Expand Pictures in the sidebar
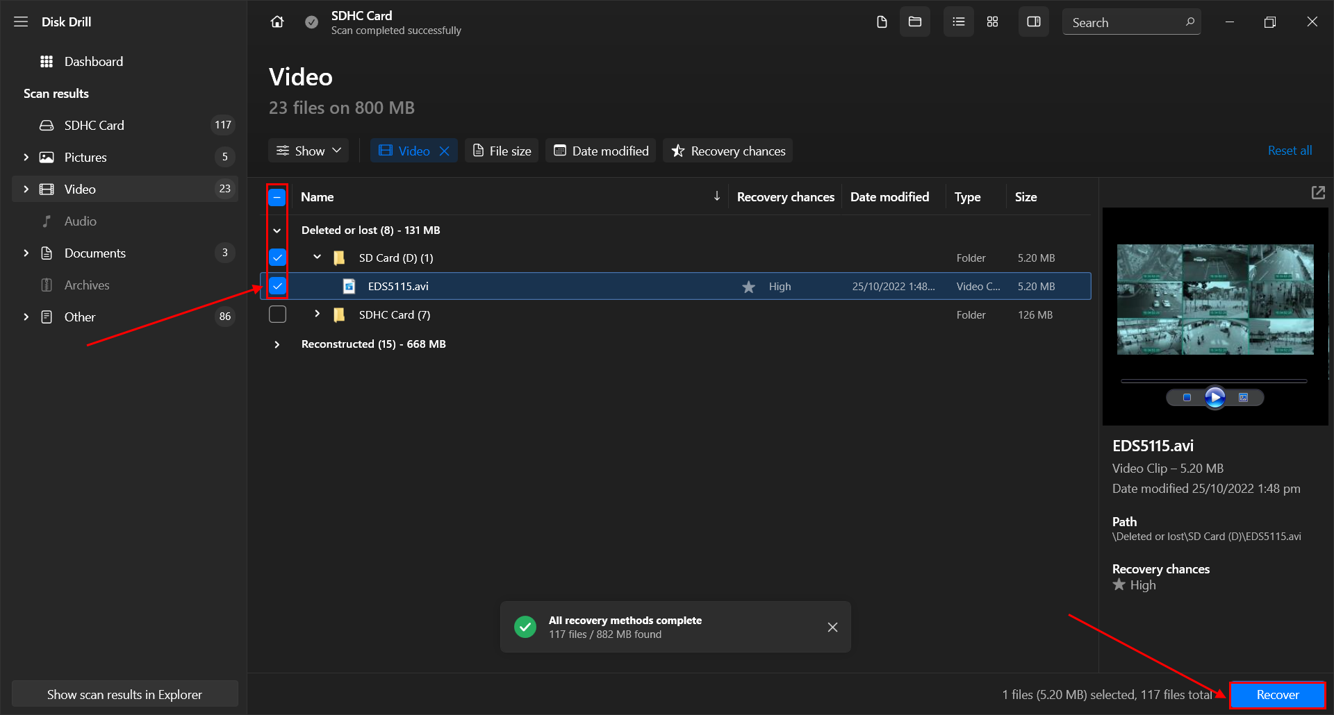Screen dimensions: 1334x715 [26, 158]
